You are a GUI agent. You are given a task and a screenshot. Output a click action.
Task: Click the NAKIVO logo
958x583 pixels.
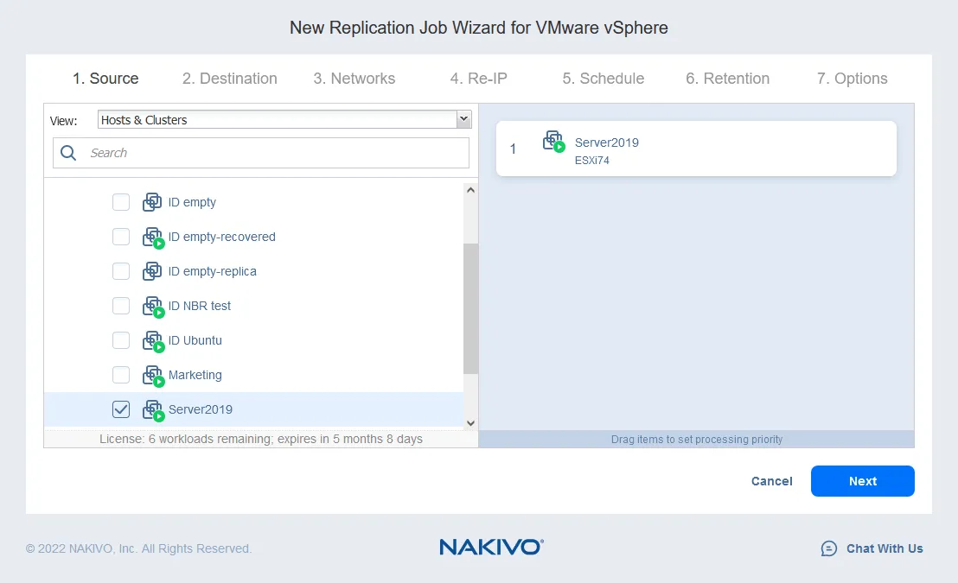pos(490,546)
